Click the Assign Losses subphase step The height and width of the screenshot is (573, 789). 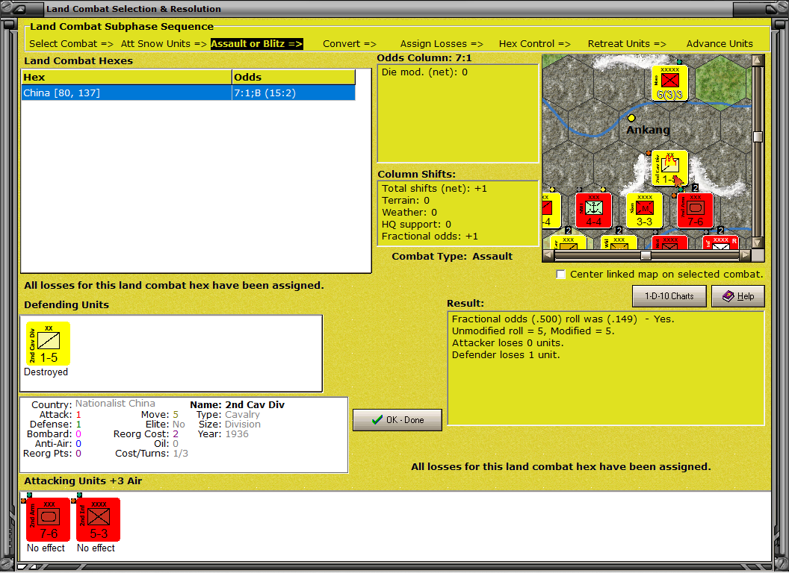pos(442,44)
